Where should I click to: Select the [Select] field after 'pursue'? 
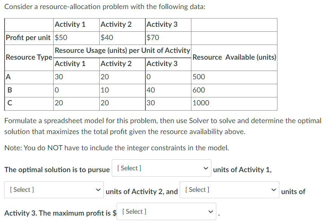(x=162, y=168)
